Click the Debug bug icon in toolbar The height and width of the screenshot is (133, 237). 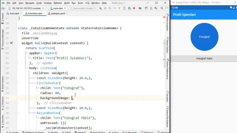[105, 8]
